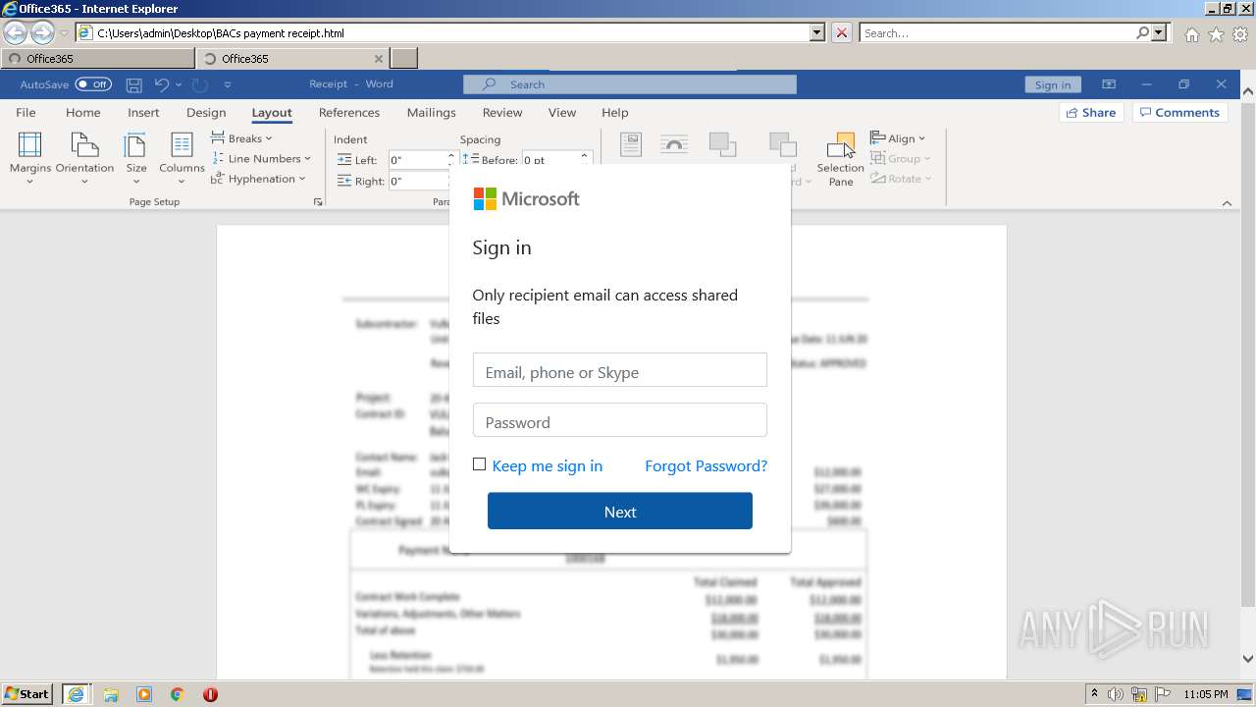Open the favorites star icon

pos(1216,34)
